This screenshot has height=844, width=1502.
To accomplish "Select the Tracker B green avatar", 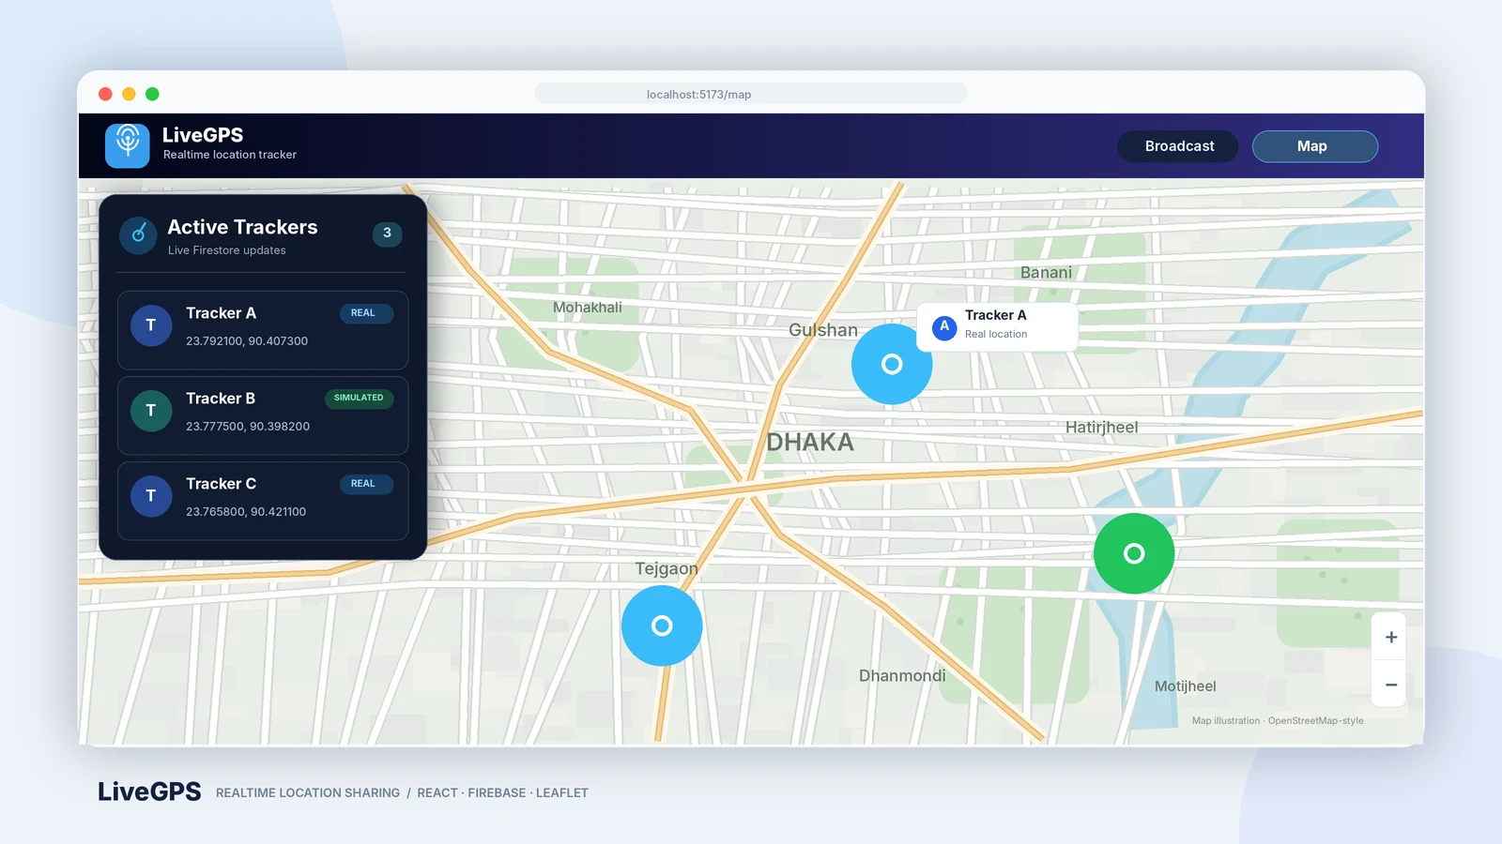I will pyautogui.click(x=151, y=411).
